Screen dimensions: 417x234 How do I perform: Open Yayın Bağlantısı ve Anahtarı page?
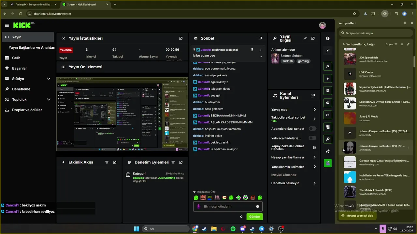[32, 47]
